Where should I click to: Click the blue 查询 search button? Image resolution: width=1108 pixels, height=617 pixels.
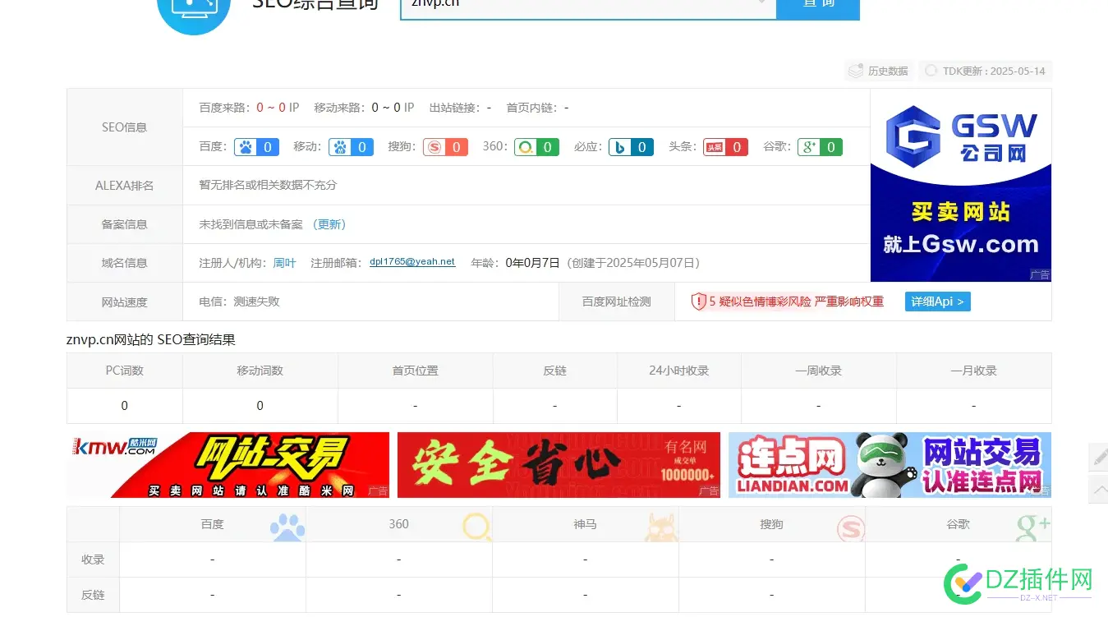click(818, 7)
